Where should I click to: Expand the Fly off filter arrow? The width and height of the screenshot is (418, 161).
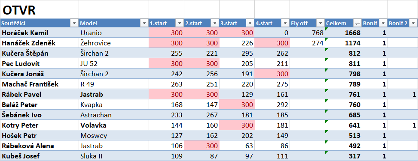[320, 24]
